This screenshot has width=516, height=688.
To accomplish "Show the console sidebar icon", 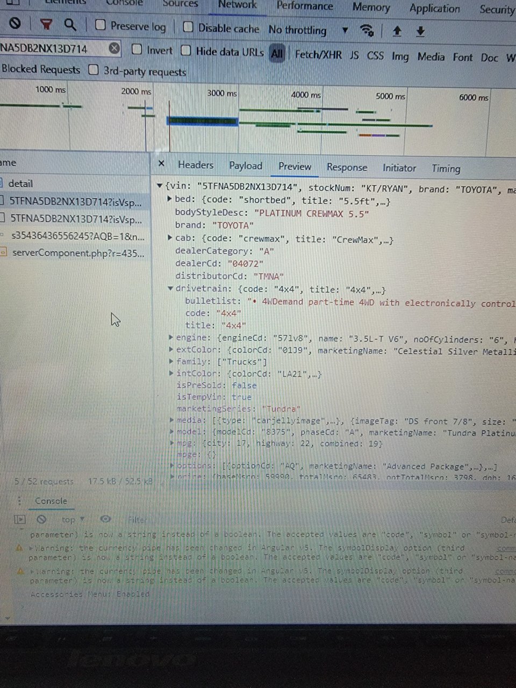I will pyautogui.click(x=20, y=519).
